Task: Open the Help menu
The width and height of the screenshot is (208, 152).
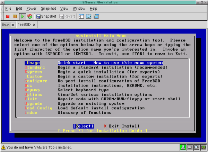Action: (93, 8)
